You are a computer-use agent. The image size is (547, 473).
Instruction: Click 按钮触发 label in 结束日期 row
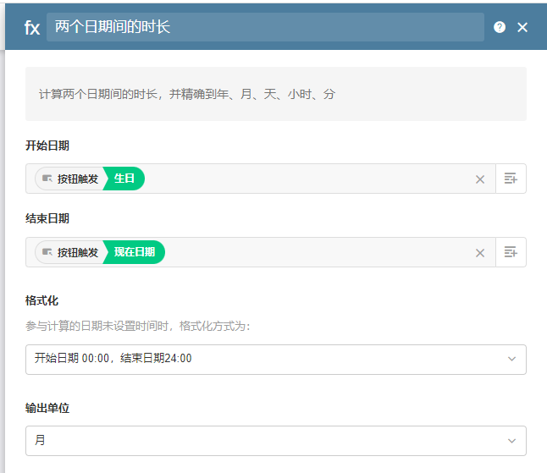click(x=78, y=252)
